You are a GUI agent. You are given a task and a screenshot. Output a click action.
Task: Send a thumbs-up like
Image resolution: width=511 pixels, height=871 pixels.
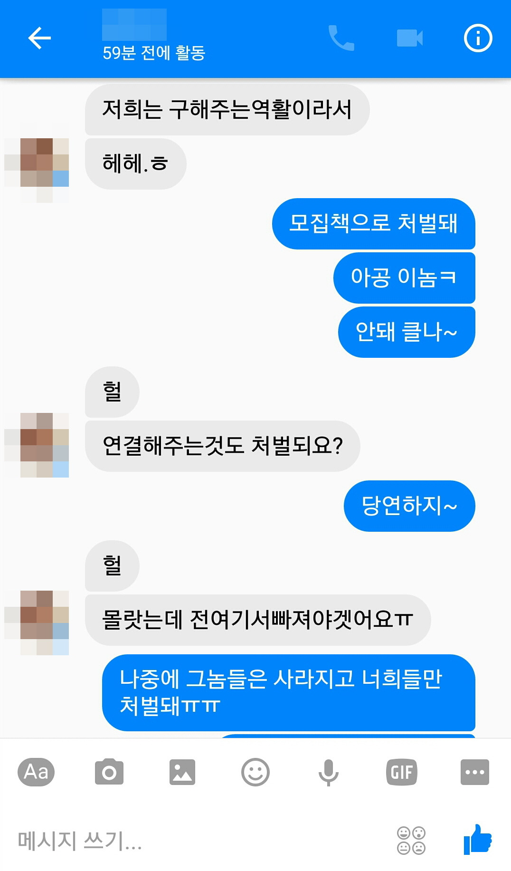478,840
